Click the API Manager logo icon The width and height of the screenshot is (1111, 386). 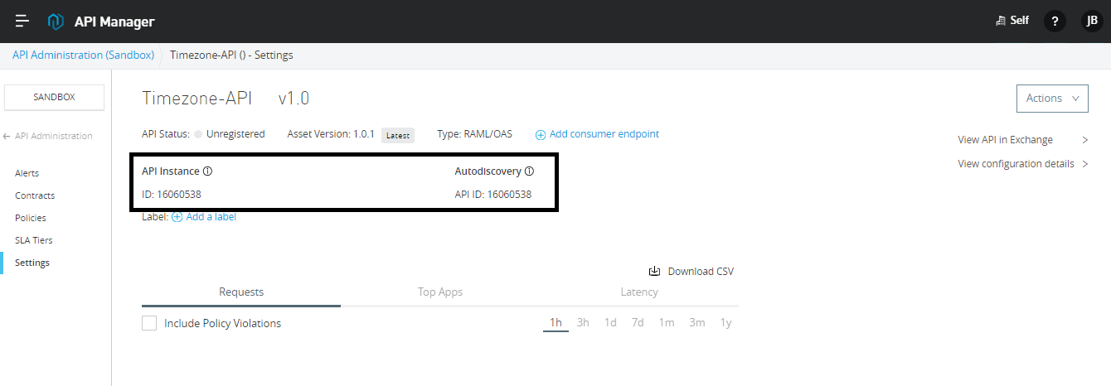56,22
